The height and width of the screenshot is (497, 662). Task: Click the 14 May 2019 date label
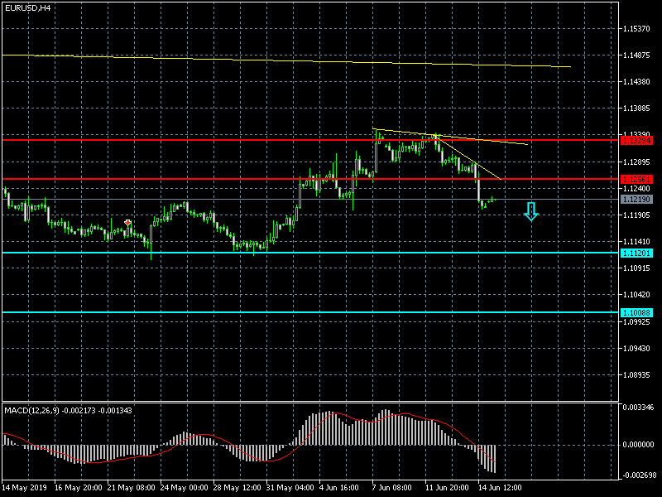coord(25,488)
